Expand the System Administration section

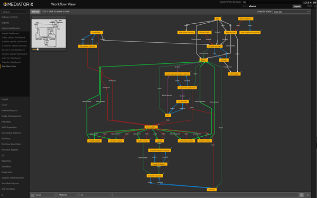coord(13,178)
